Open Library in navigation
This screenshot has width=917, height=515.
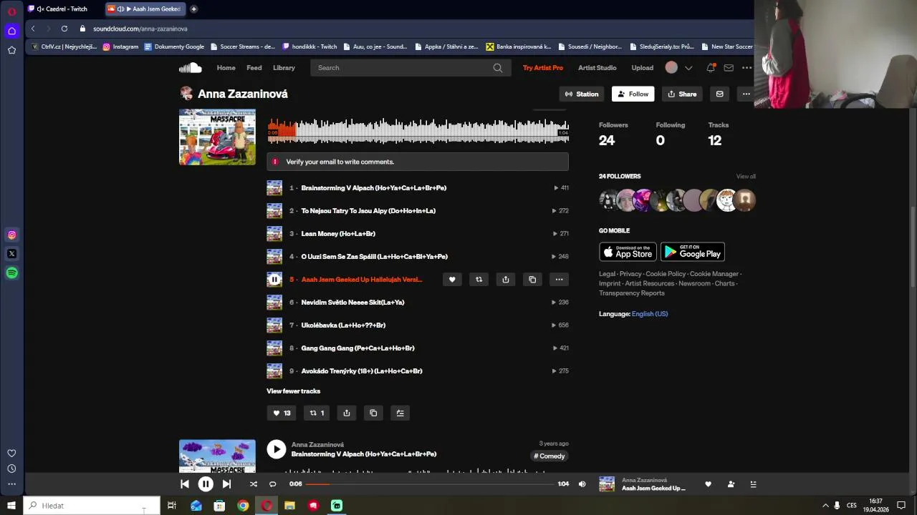tap(284, 68)
